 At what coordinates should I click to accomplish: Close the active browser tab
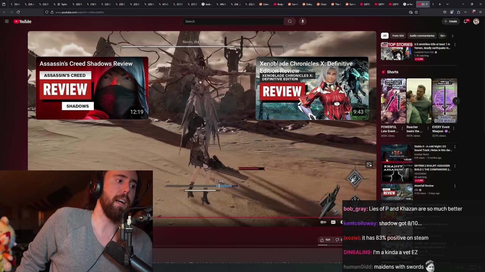[x=427, y=4]
